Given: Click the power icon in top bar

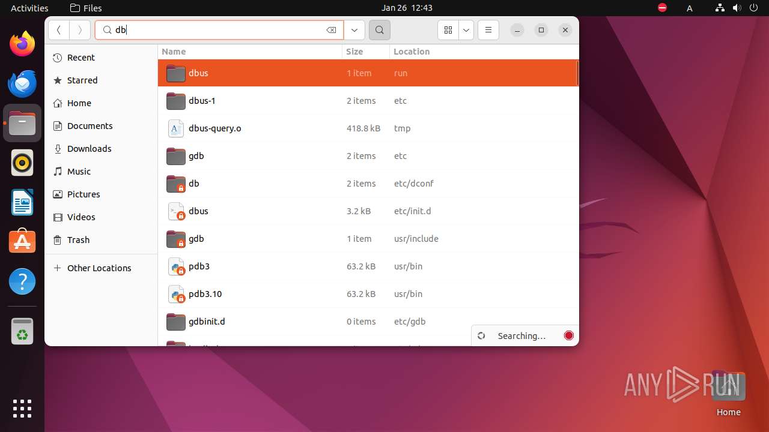Looking at the screenshot, I should pos(753,8).
